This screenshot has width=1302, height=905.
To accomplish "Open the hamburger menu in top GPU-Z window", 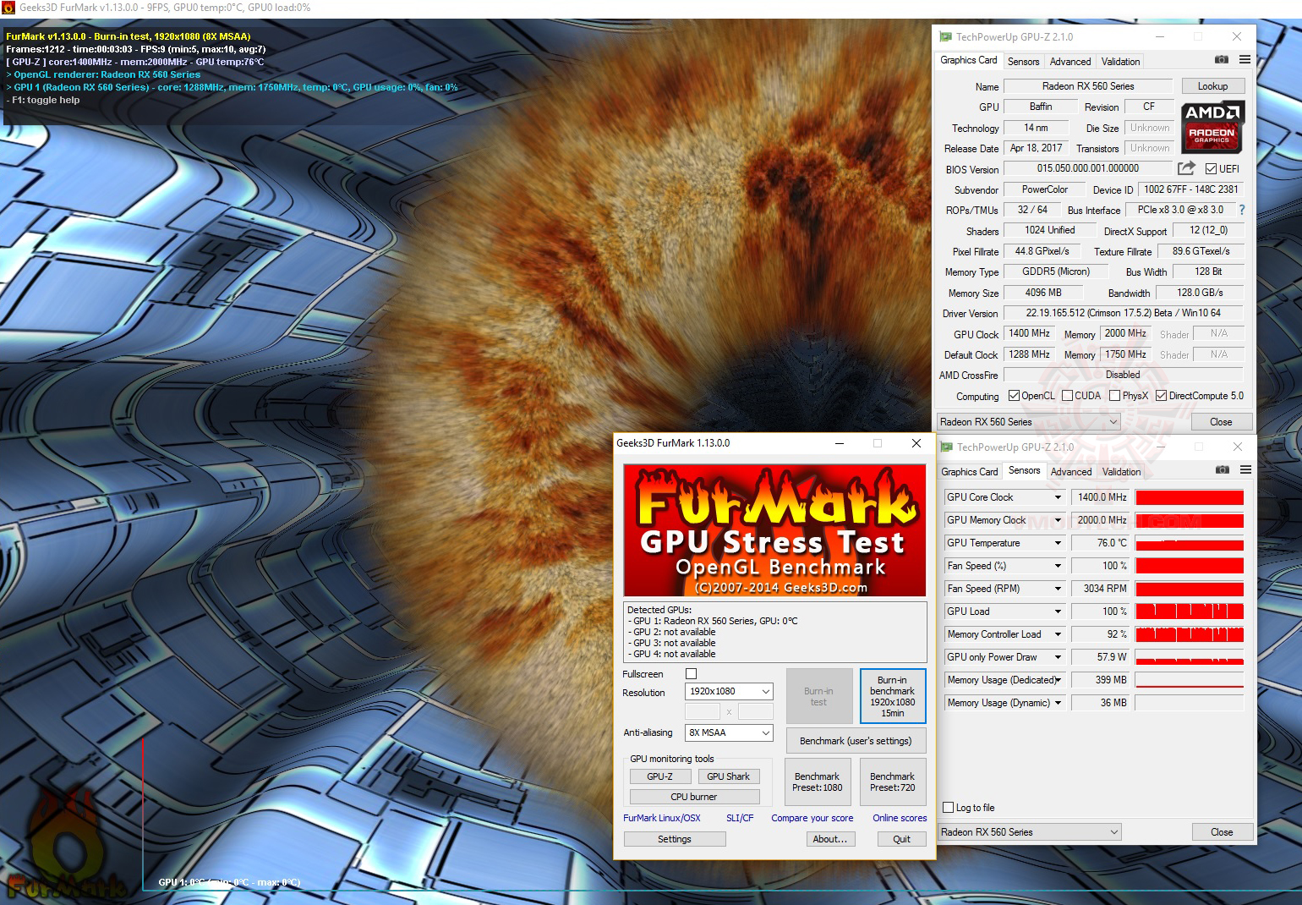I will tap(1245, 60).
